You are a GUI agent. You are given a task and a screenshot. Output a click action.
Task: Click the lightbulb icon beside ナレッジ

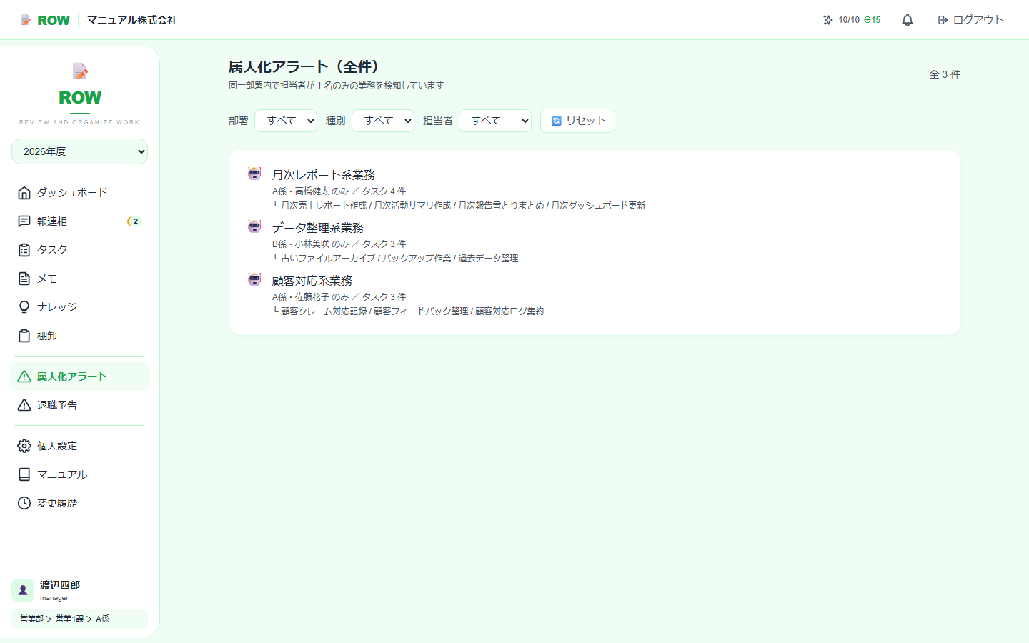(24, 307)
